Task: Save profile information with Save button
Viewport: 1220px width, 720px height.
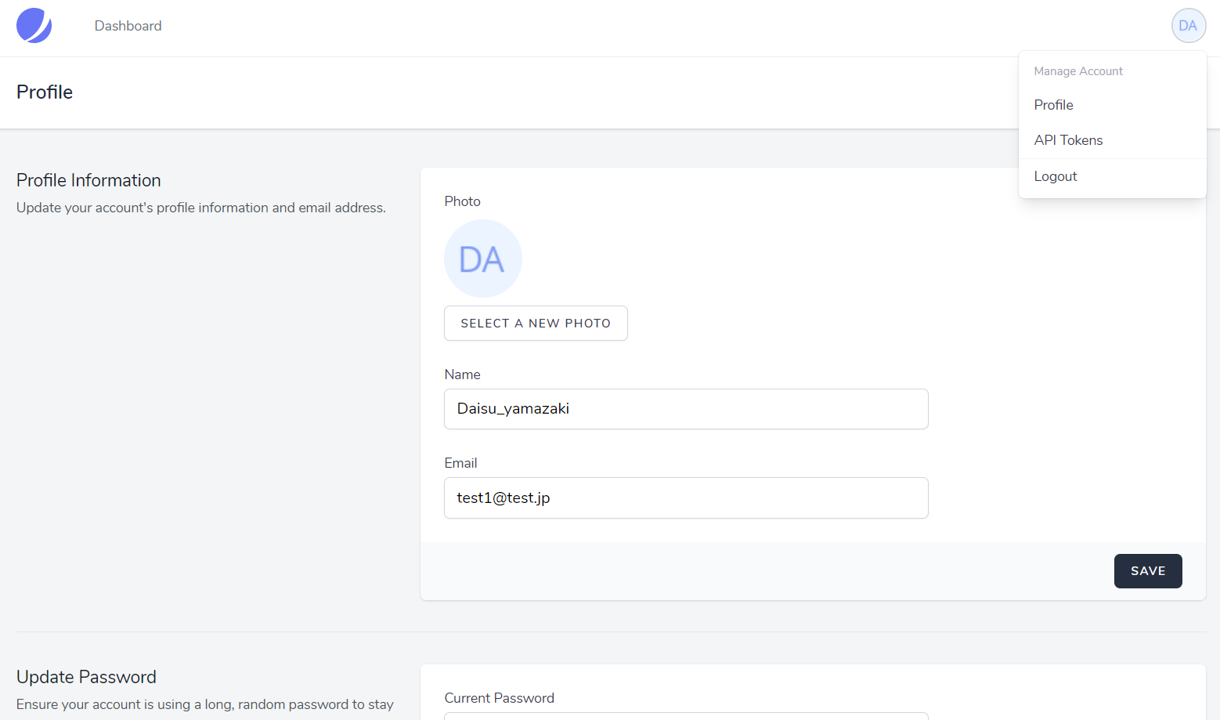Action: click(x=1148, y=571)
